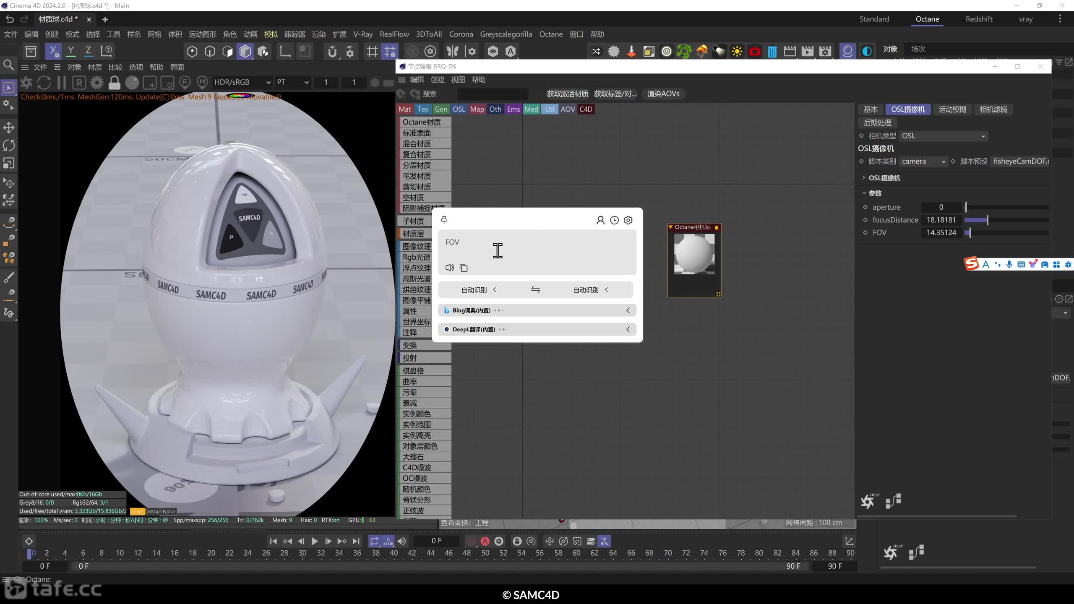Image resolution: width=1074 pixels, height=604 pixels.
Task: Select the 后期处理 camera tab
Action: pos(878,122)
